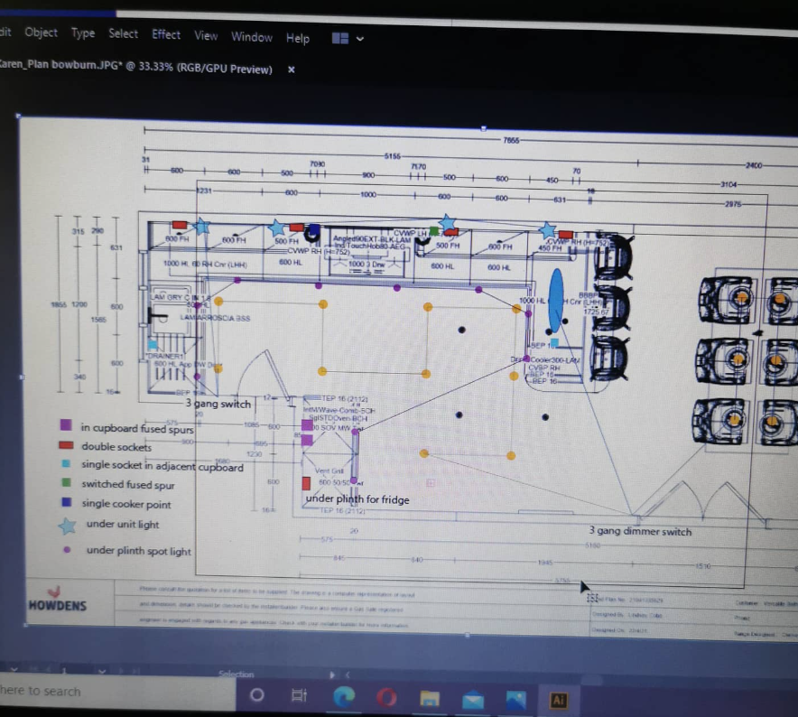This screenshot has height=717, width=798.
Task: Open the Object menu
Action: [x=41, y=33]
